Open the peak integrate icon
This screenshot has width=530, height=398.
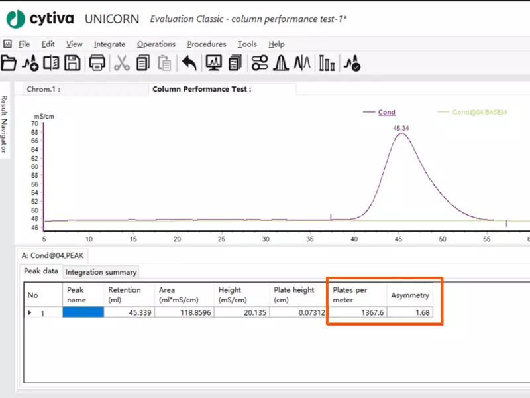coord(282,64)
